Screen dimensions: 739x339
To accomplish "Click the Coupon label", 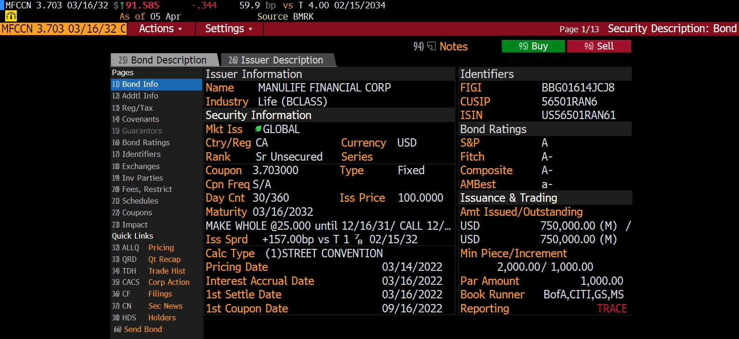I will coord(224,170).
